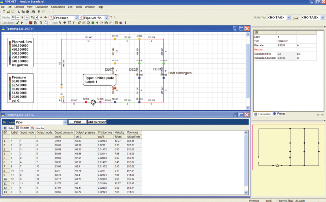
Task: Select the orifice plate tool icon
Action: point(116,23)
